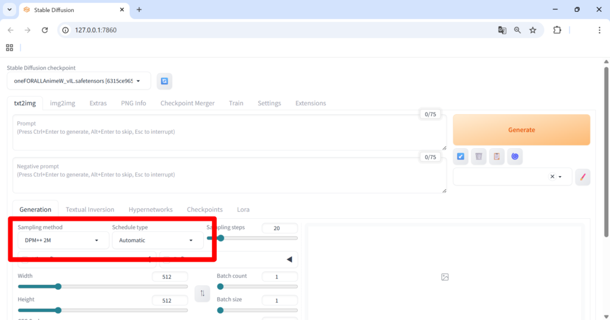
Task: Open the Lora tab
Action: [243, 209]
